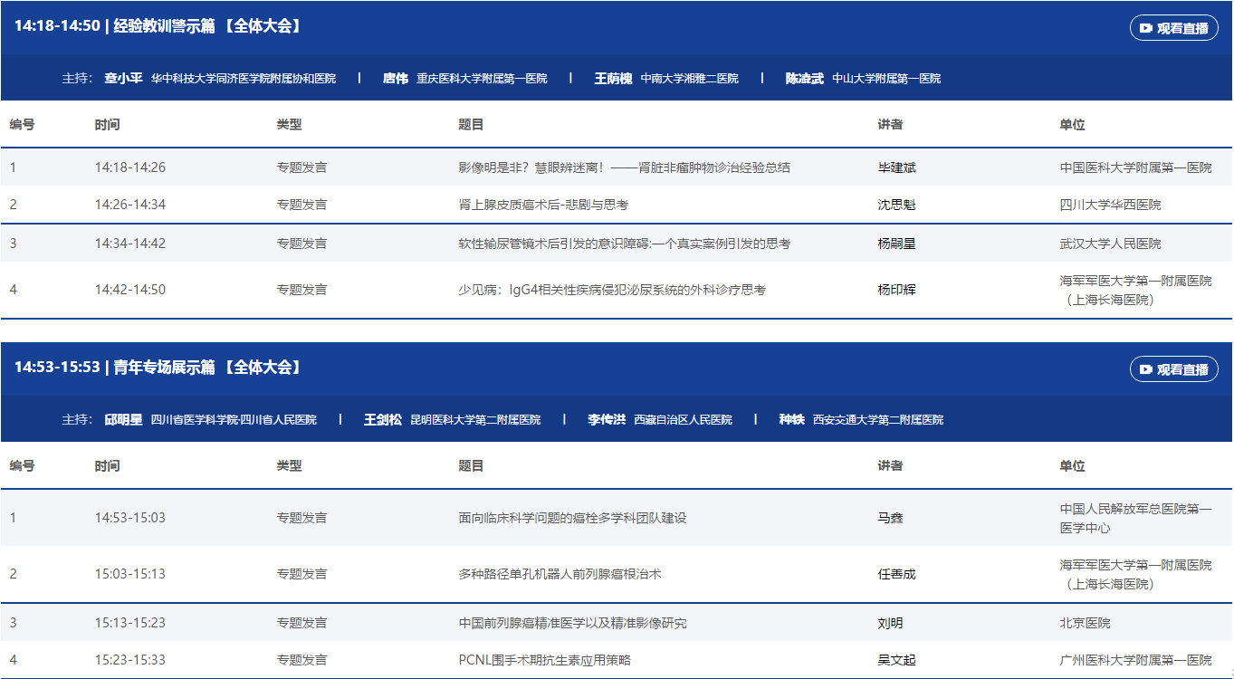Click speaker name 毕建斌
1234x679 pixels.
[x=896, y=168]
